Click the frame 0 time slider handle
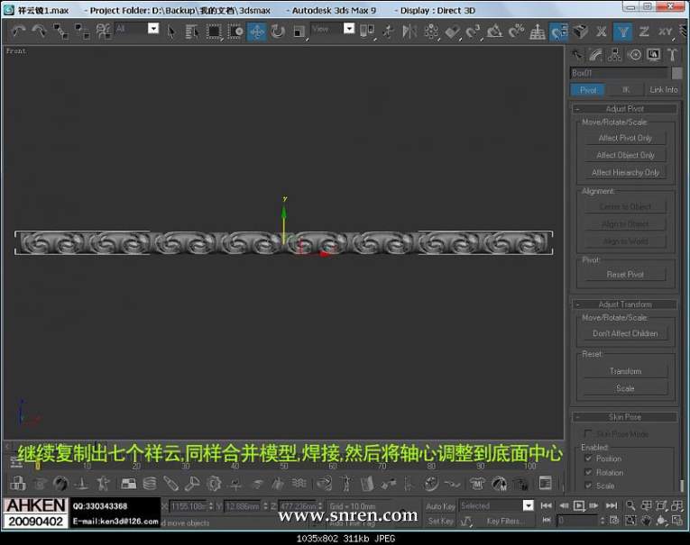This screenshot has height=545, width=690. click(x=37, y=465)
